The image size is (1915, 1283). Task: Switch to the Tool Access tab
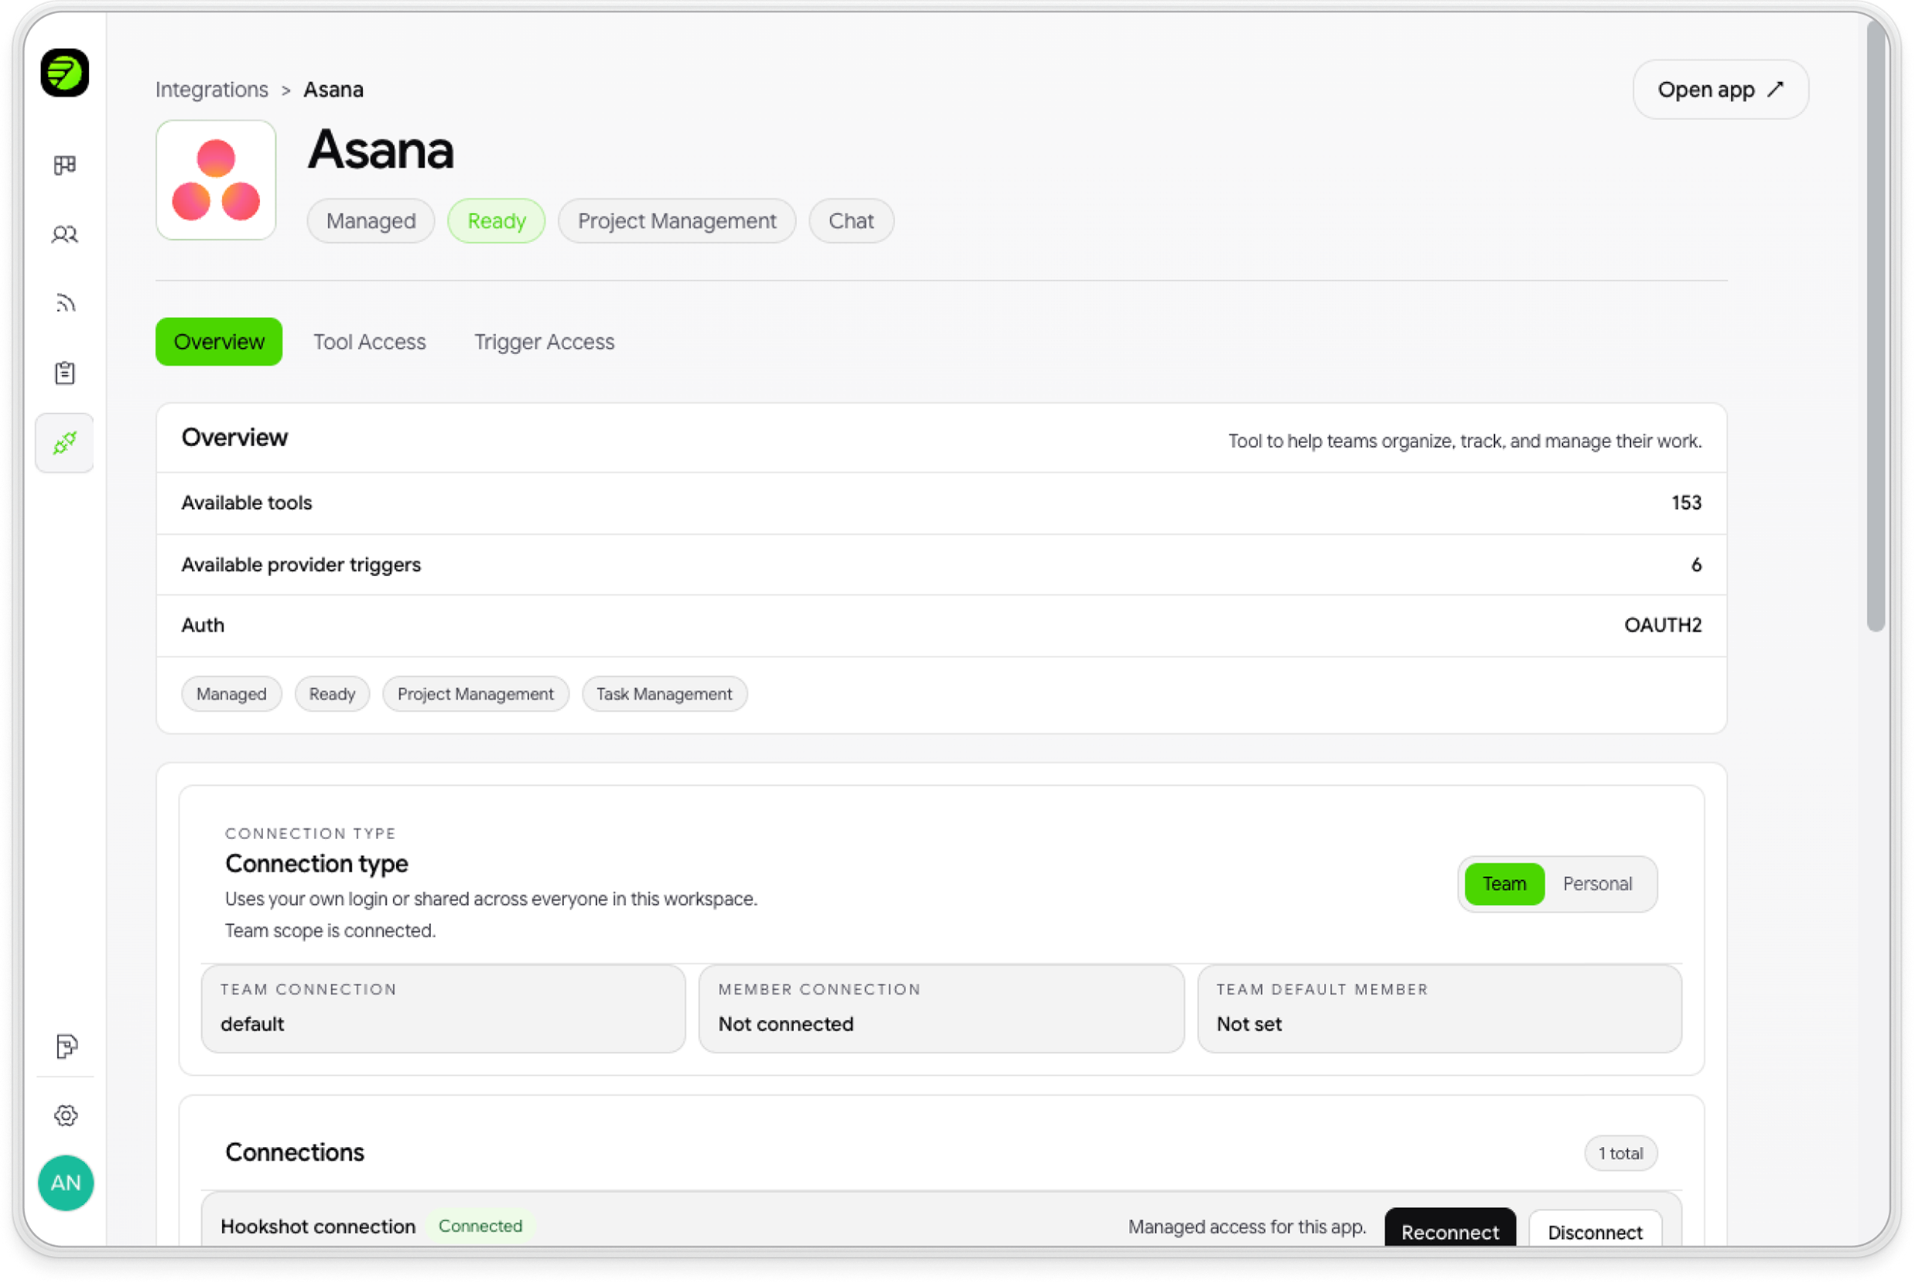[x=369, y=341]
